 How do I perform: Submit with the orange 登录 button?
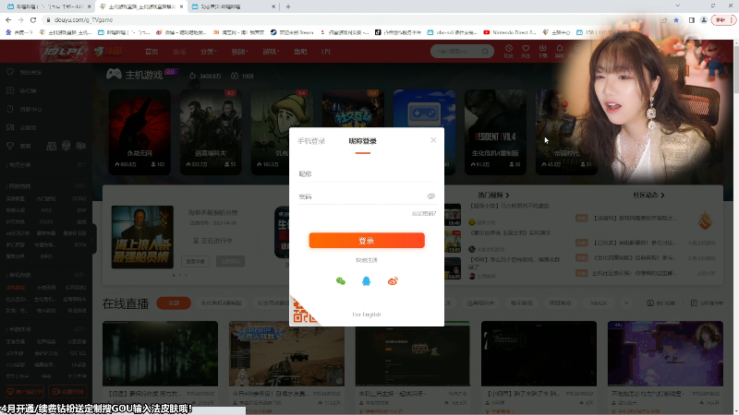tap(367, 241)
